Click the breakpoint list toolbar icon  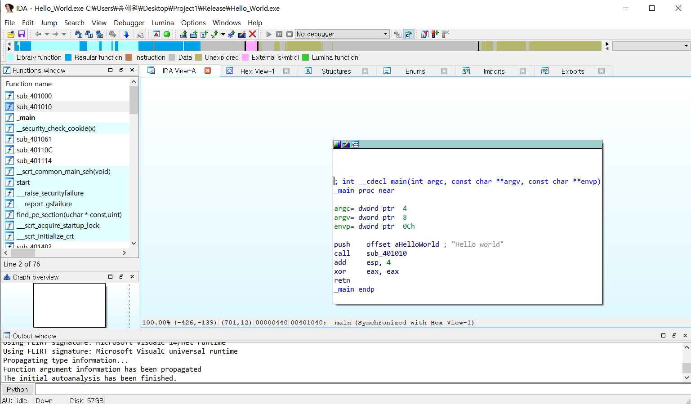(x=424, y=34)
